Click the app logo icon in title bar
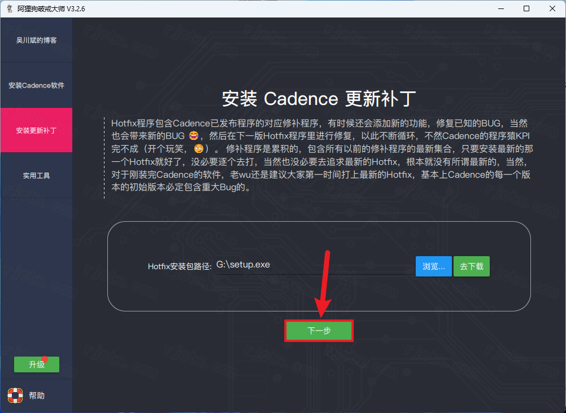The width and height of the screenshot is (566, 413). point(10,8)
